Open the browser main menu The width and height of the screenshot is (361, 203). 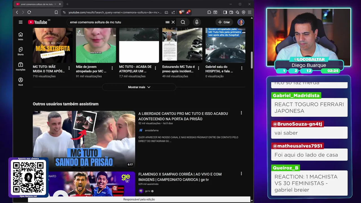[249, 12]
